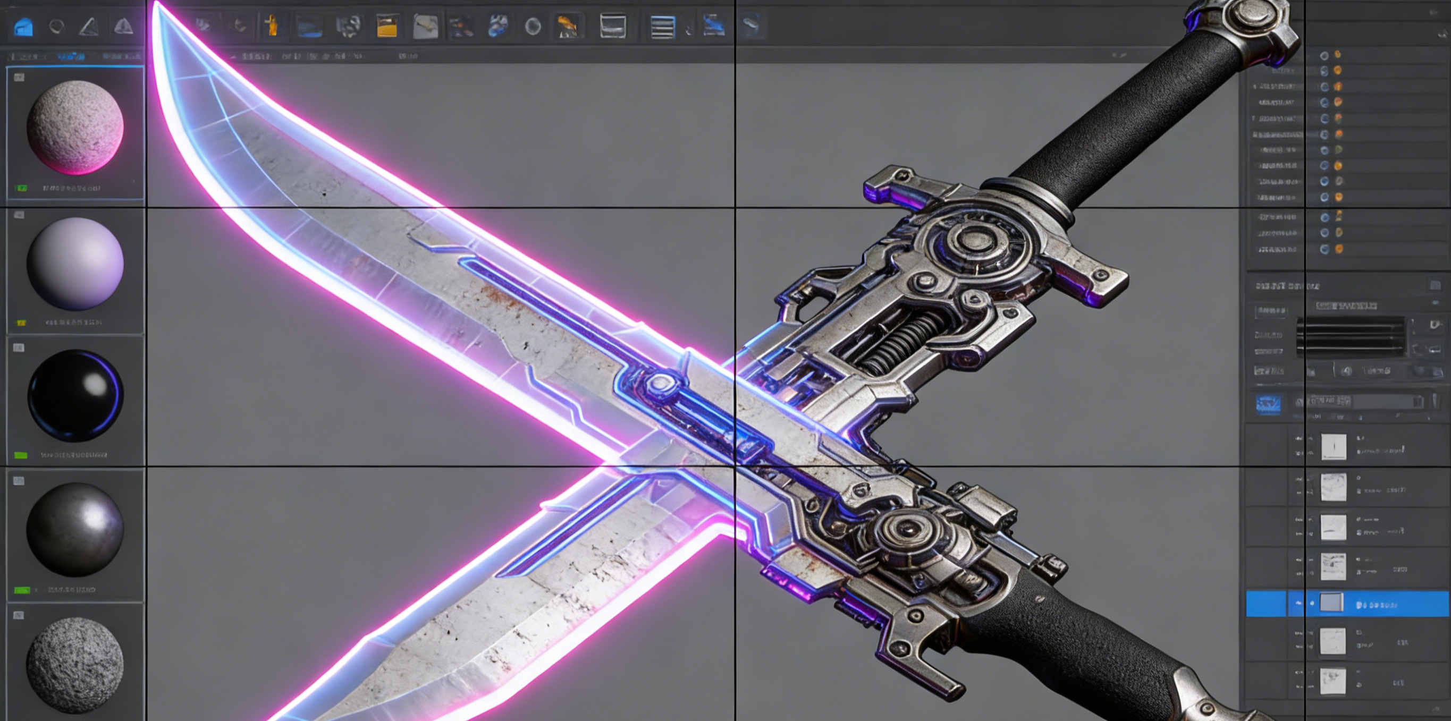Click the orange flame icon in toolbar
Viewport: 1451px width, 721px height.
coord(567,26)
